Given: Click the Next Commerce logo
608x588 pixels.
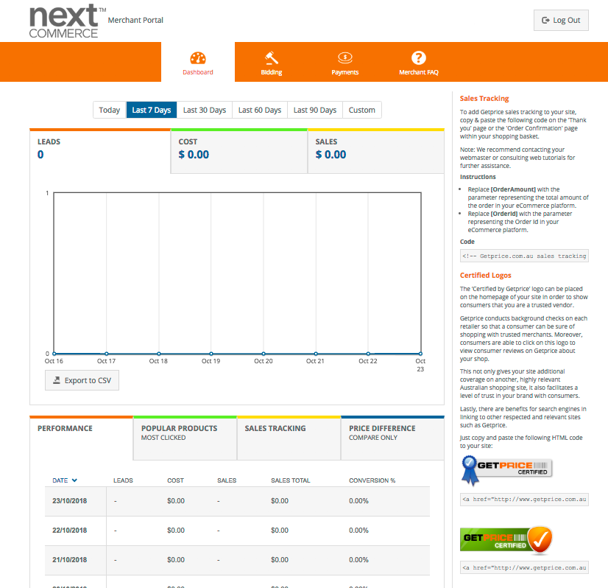Looking at the screenshot, I should tap(64, 21).
